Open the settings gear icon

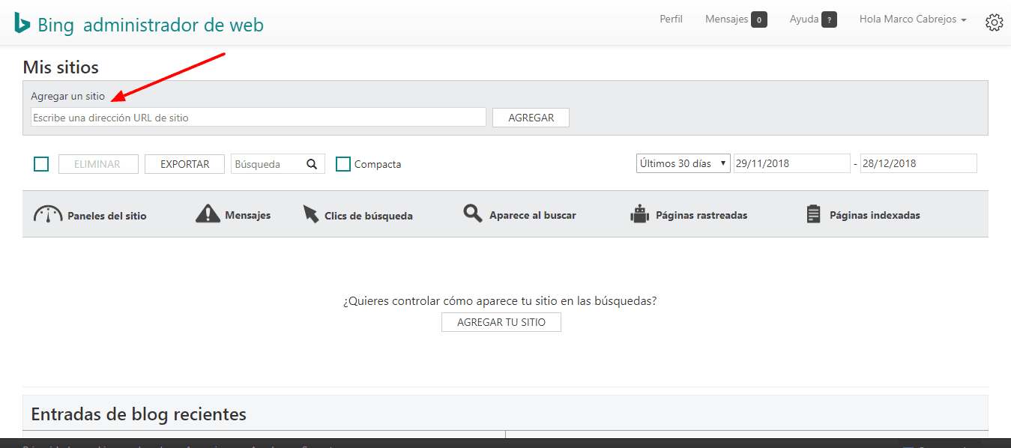(x=995, y=22)
